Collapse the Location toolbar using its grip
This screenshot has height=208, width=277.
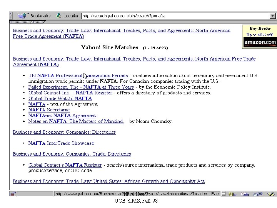click(x=11, y=16)
